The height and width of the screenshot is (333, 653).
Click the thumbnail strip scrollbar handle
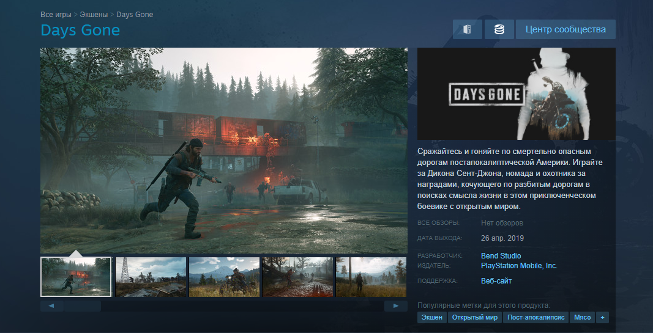click(x=83, y=306)
